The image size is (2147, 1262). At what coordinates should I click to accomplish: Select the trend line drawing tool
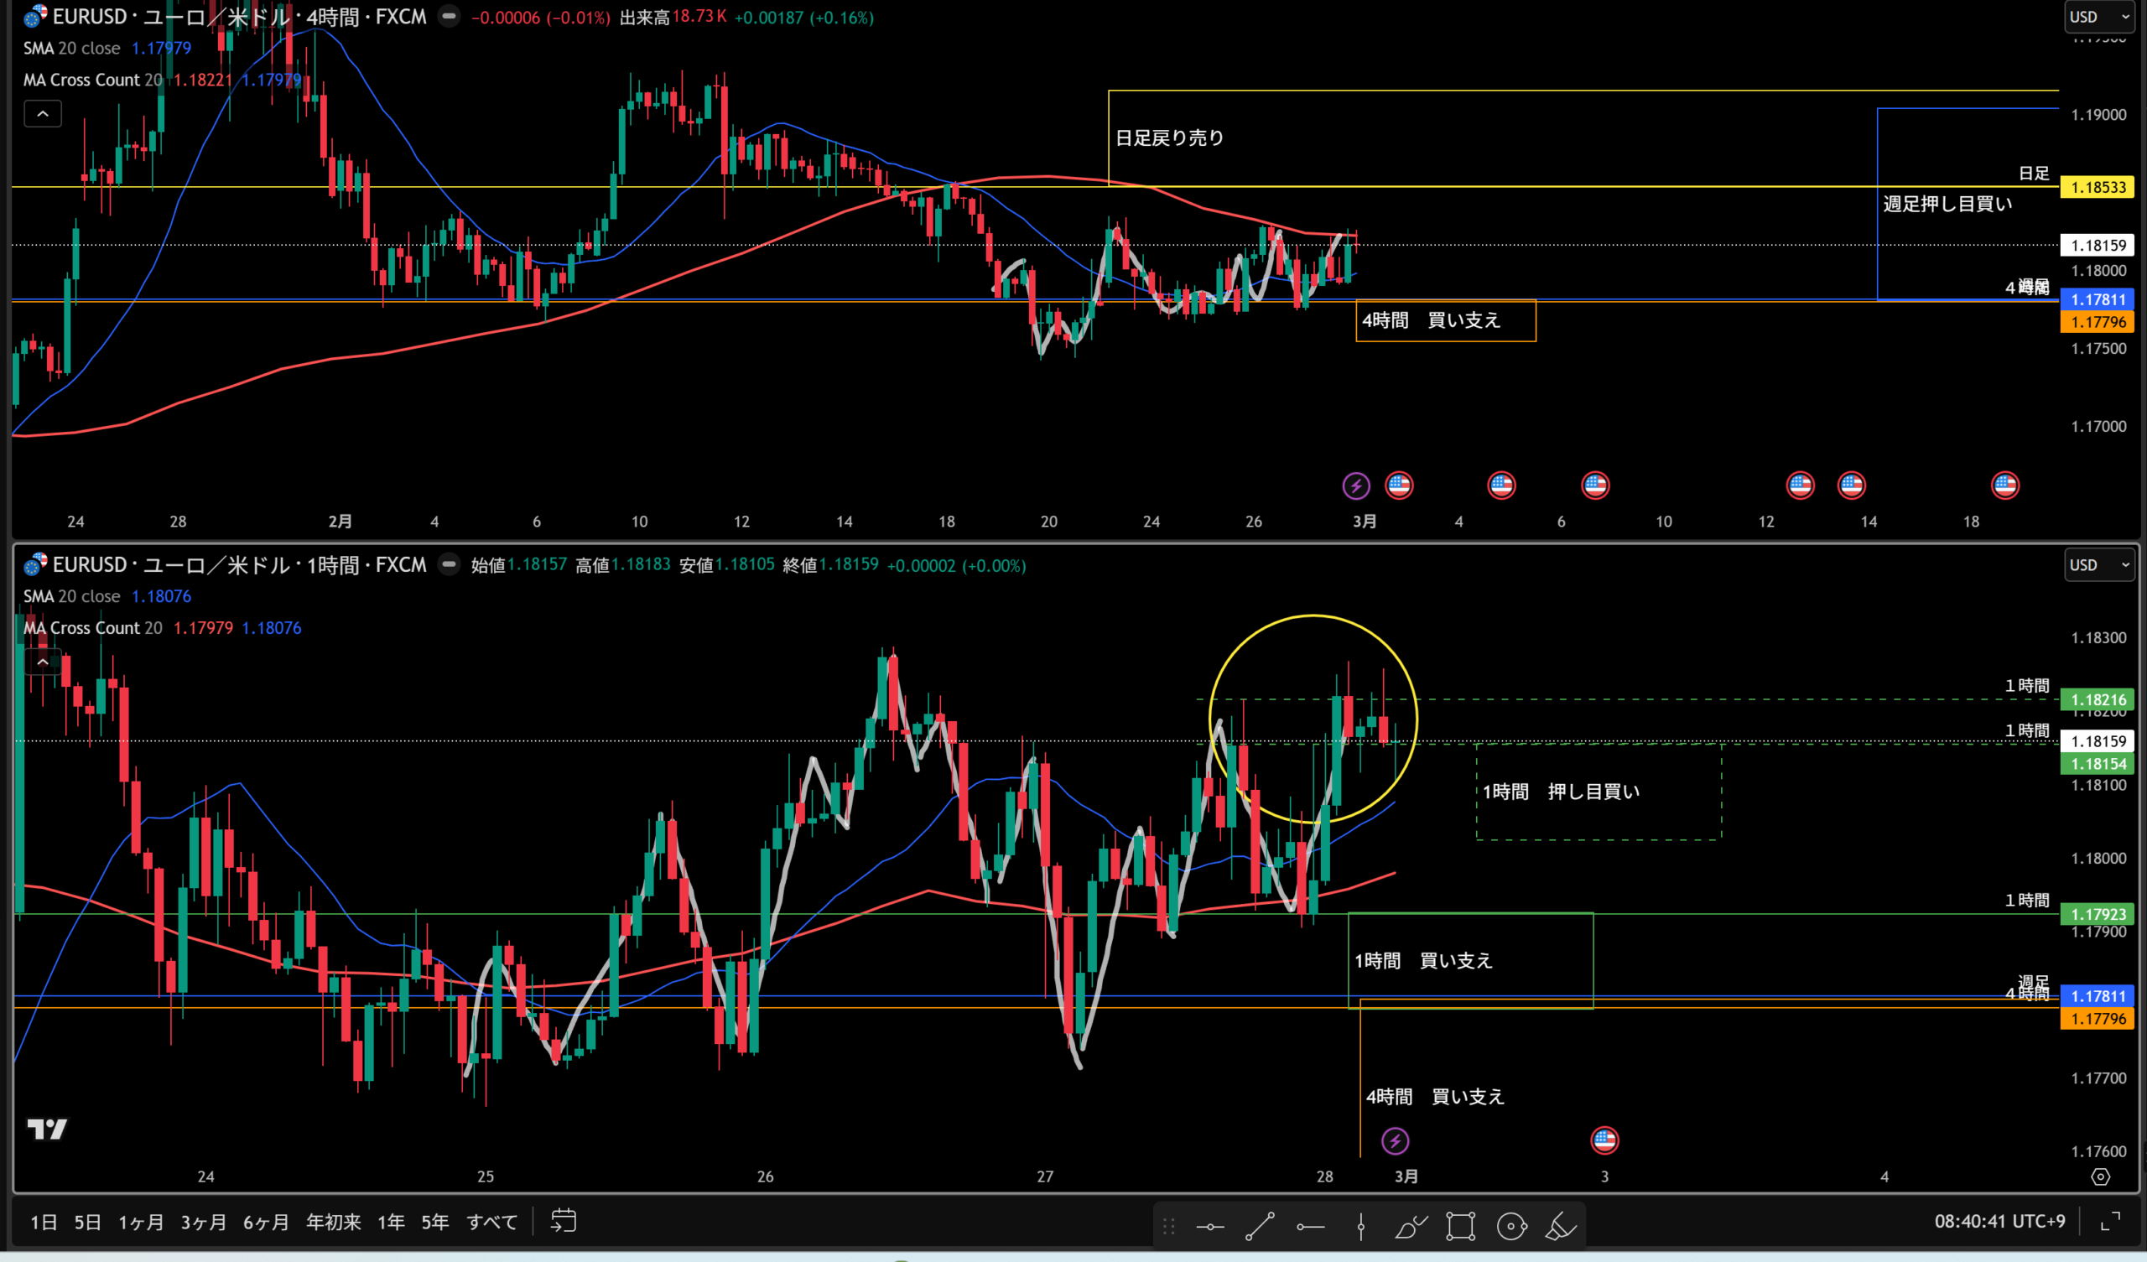coord(1259,1227)
